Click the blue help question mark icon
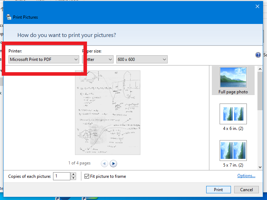 coord(258,55)
